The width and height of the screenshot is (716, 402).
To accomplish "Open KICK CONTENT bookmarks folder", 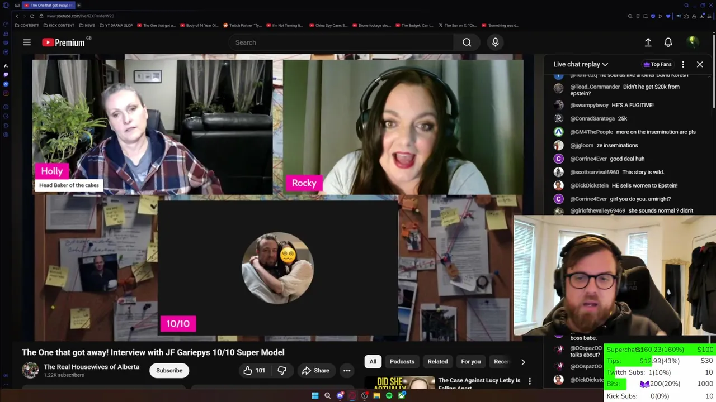I will pos(59,25).
